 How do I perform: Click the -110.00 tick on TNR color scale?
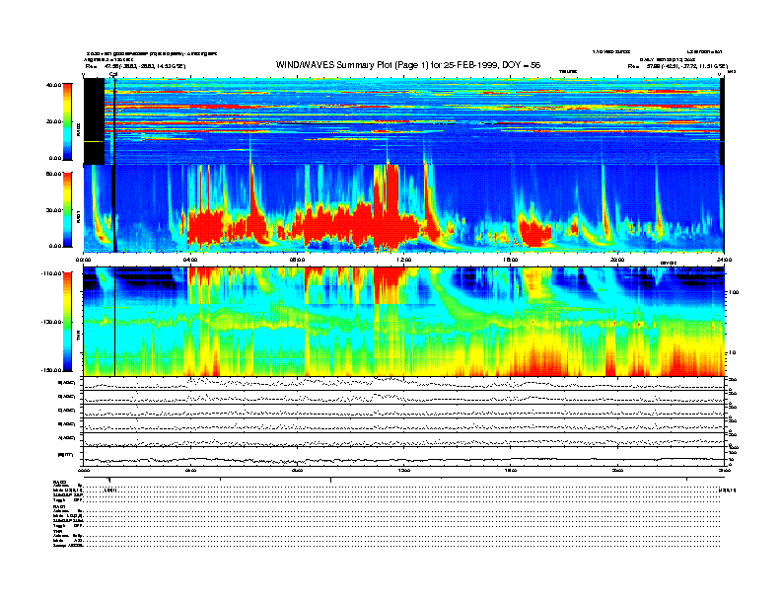click(x=51, y=273)
